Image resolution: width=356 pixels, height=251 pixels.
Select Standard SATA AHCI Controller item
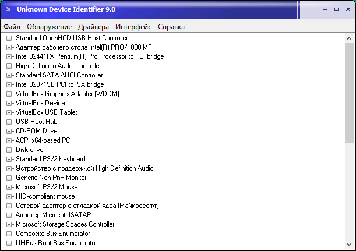[59, 75]
